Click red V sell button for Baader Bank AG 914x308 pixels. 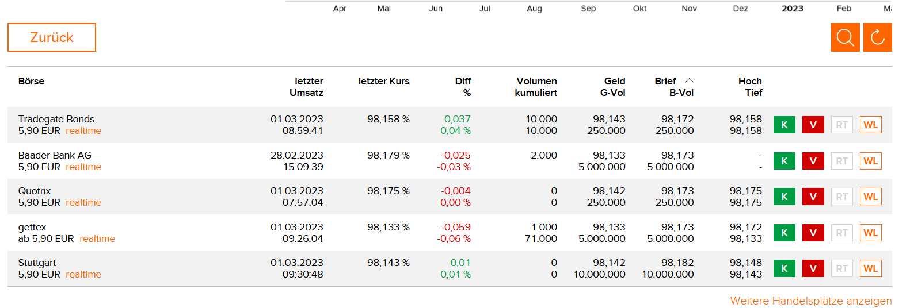tap(813, 161)
